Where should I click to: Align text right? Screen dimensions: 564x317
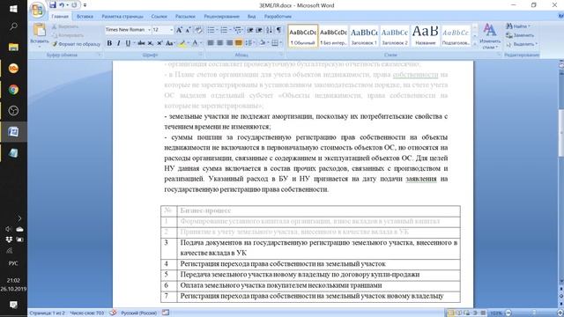click(229, 43)
